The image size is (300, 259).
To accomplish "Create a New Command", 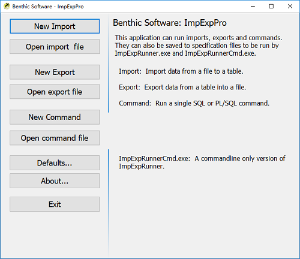I will click(55, 117).
